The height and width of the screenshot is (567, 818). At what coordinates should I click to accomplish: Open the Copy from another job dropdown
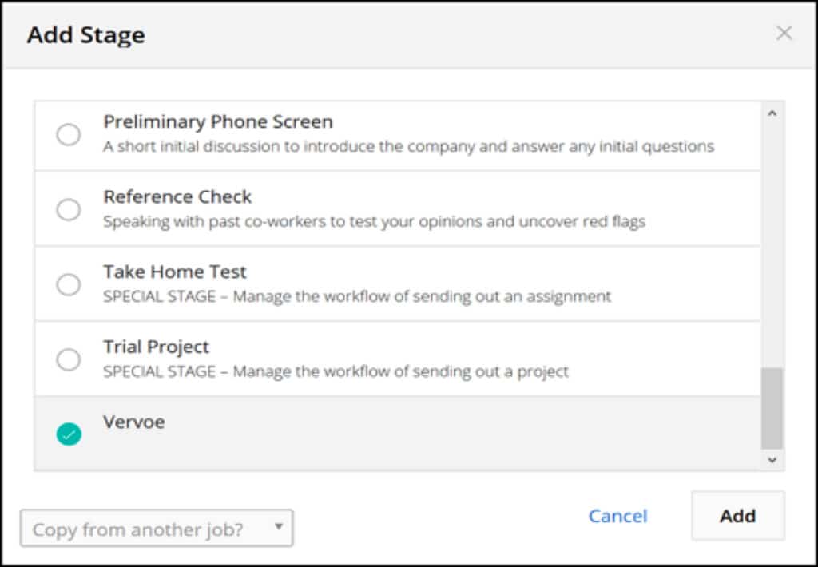pos(157,528)
